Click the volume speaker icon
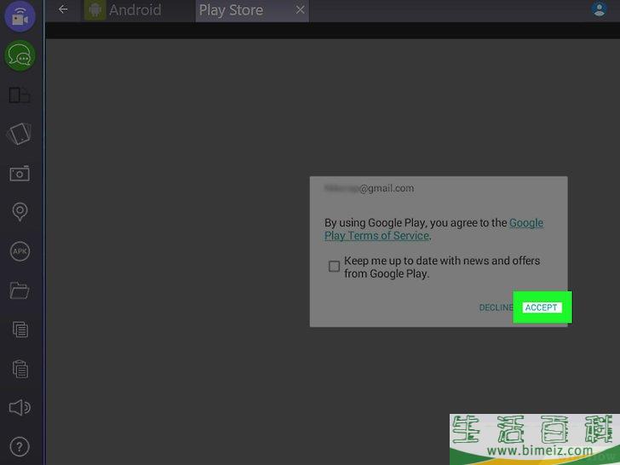Screen dimensions: 620x465 [20, 407]
